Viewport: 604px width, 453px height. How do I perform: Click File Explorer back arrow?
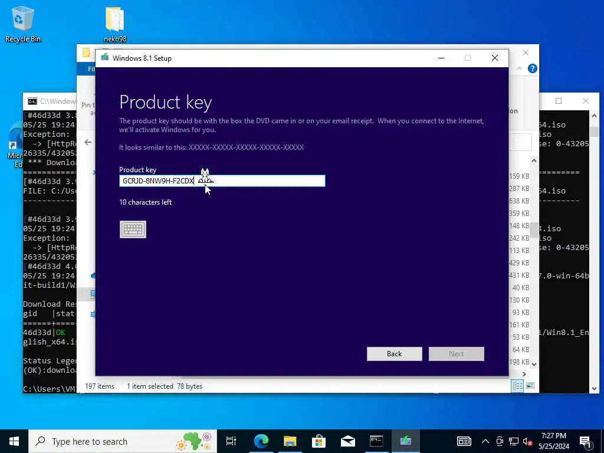pyautogui.click(x=88, y=142)
